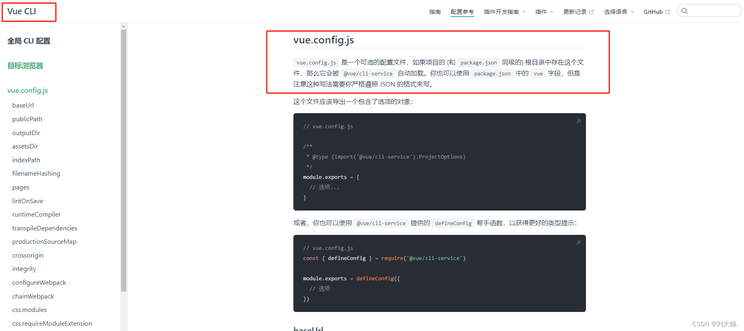Go to transpileDependencies in sidebar

(45, 228)
